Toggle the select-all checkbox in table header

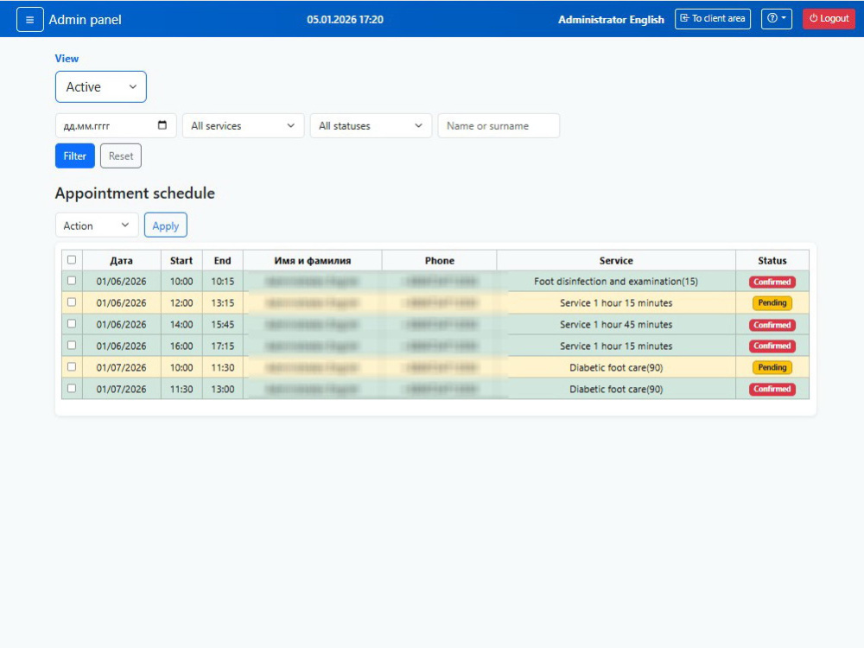(x=72, y=259)
